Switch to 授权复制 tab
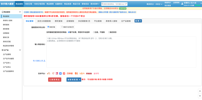Image resolution: width=202 pixels, height=100 pixels. tap(59, 21)
